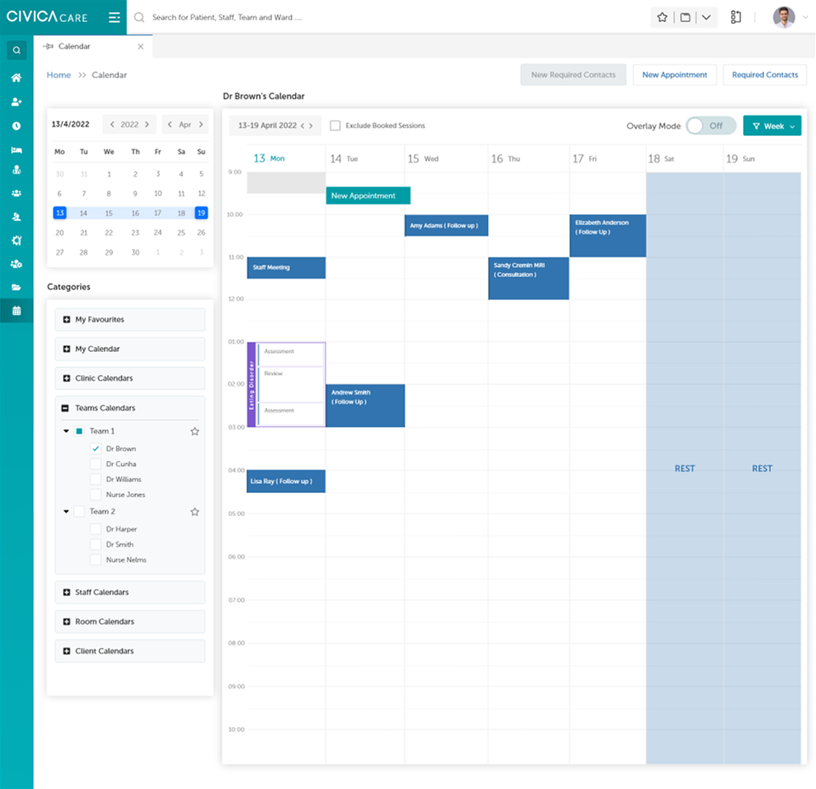
Task: Click the sidebar search icon
Action: [x=17, y=50]
